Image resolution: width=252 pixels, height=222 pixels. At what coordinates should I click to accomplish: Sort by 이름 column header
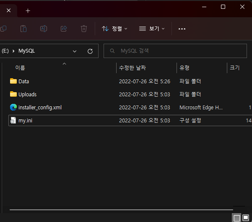20,68
